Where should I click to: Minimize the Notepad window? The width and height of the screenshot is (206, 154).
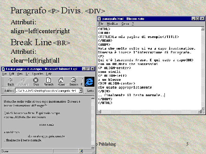click(x=193, y=18)
